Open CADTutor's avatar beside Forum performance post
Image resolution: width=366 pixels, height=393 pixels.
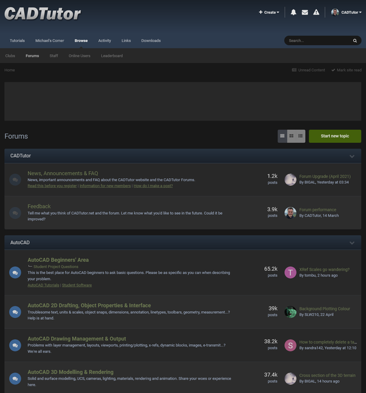click(290, 212)
